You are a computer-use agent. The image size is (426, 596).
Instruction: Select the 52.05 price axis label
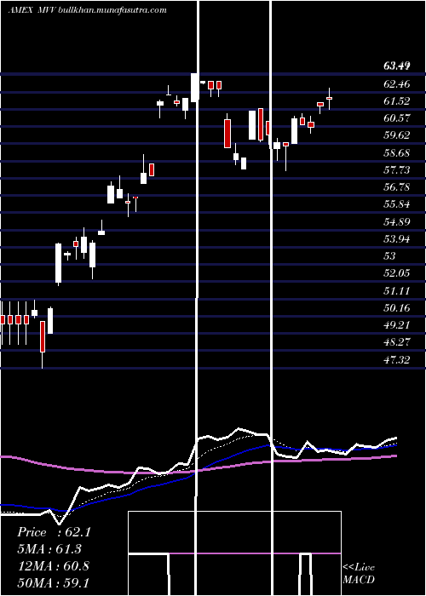397,273
